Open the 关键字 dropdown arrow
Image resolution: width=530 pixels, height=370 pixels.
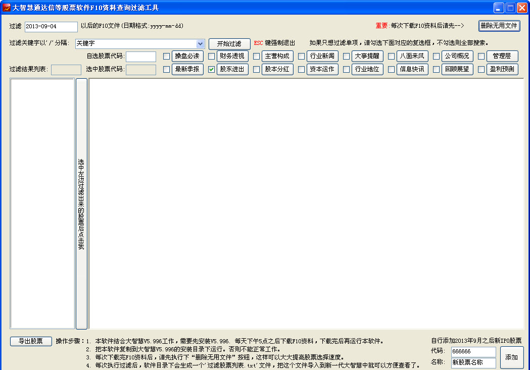200,43
